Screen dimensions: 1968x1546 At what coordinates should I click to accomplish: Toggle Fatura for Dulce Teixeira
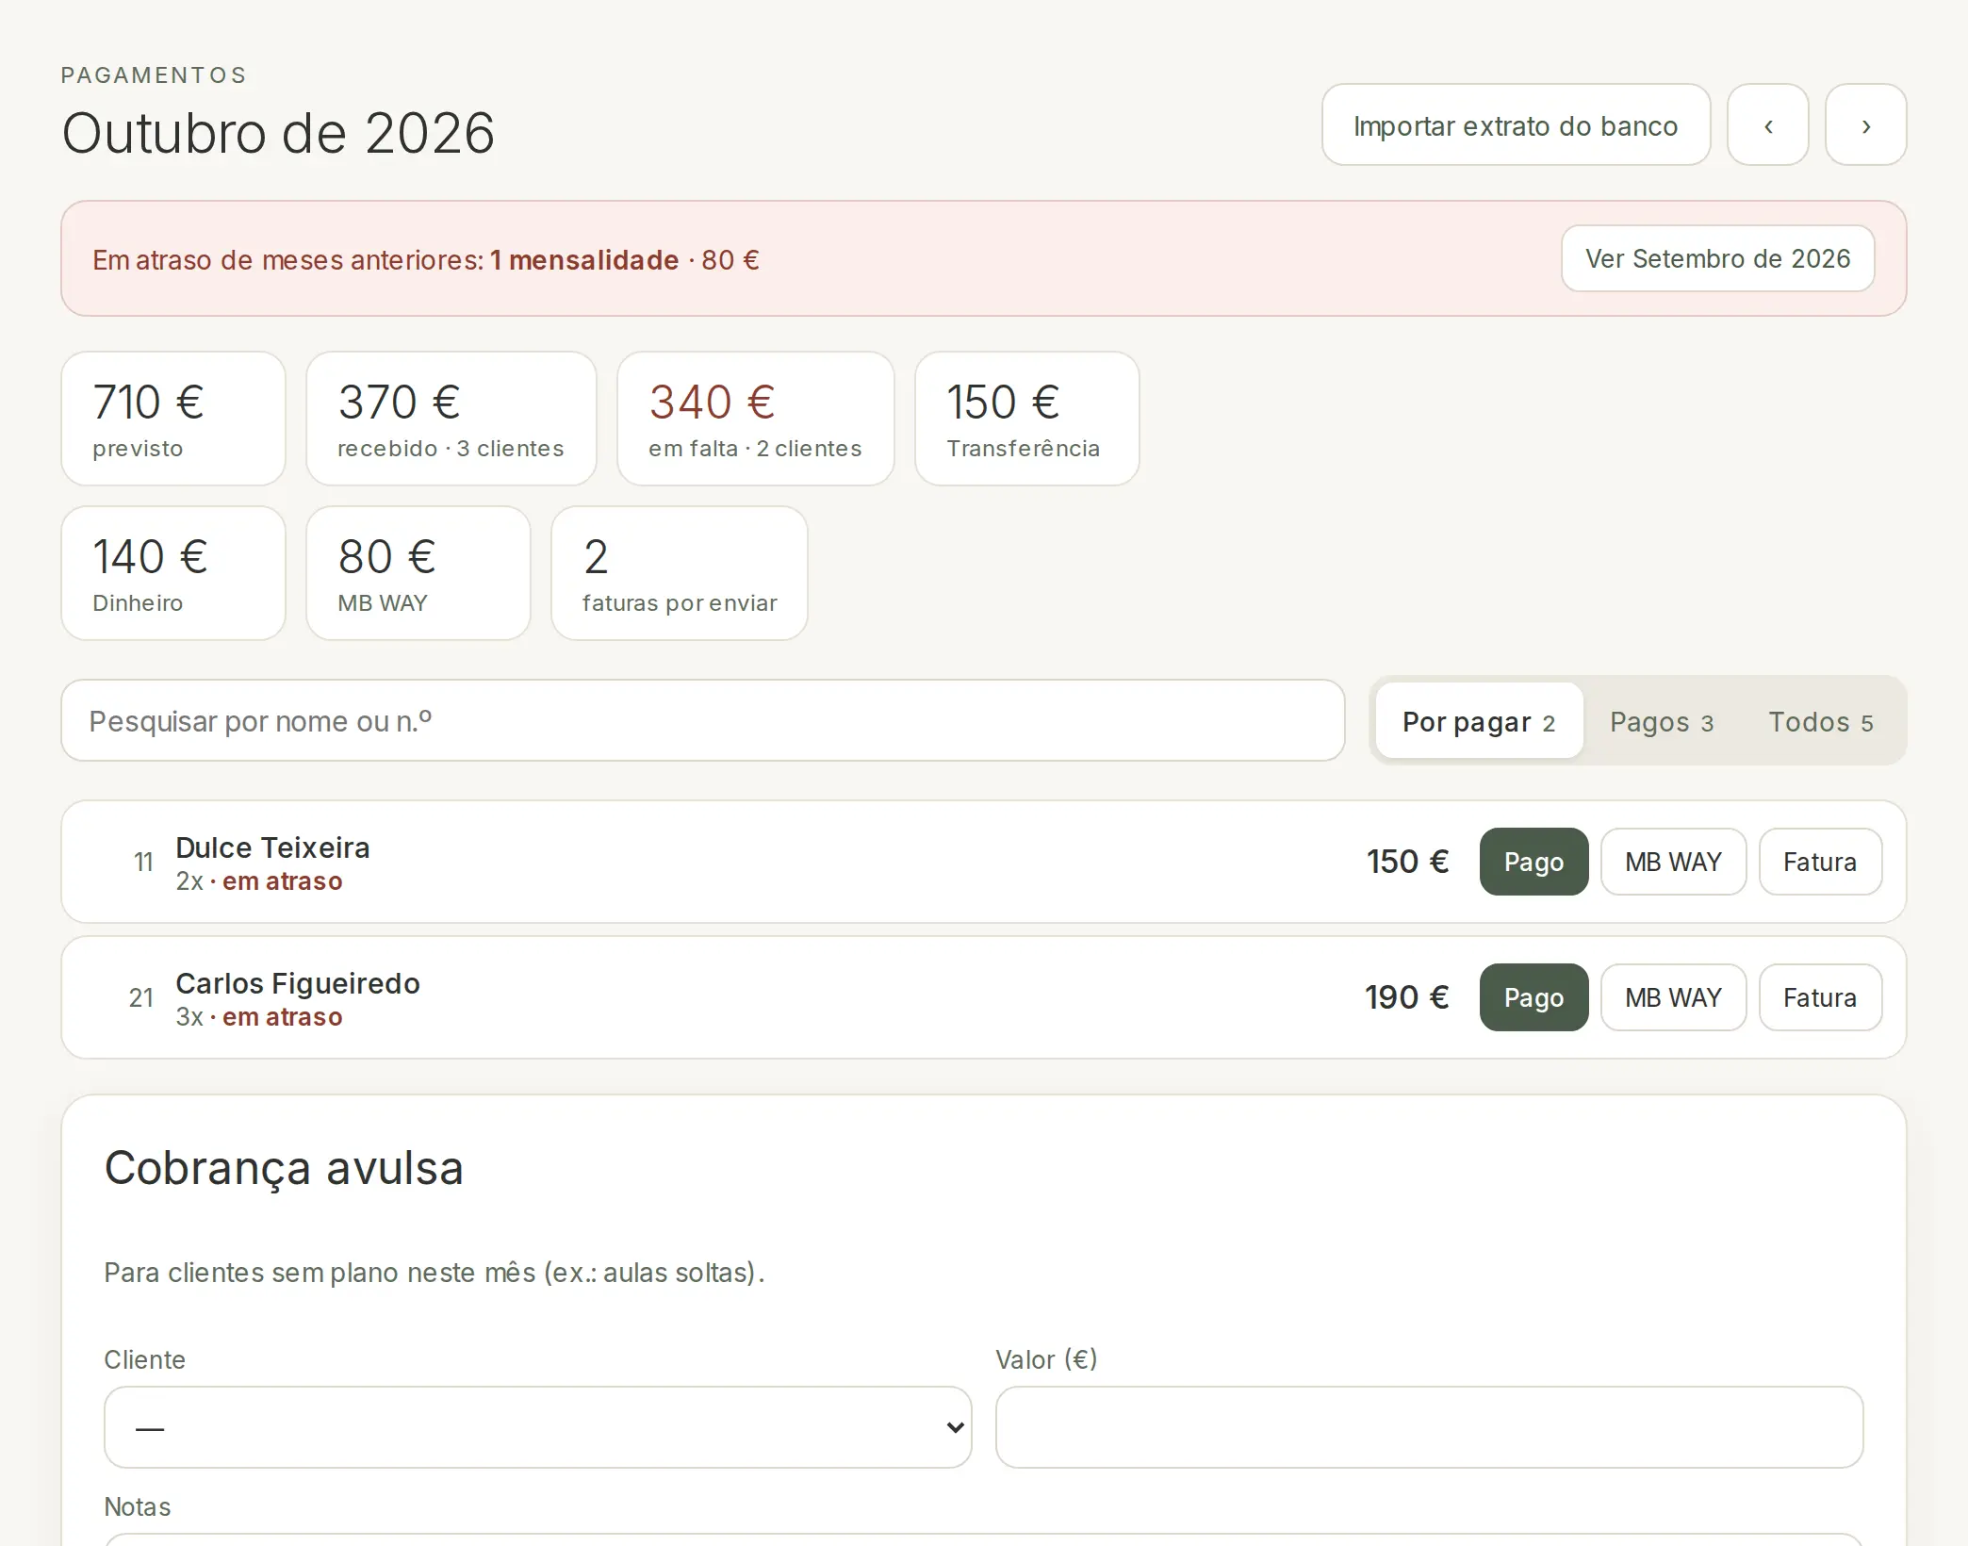(x=1820, y=862)
